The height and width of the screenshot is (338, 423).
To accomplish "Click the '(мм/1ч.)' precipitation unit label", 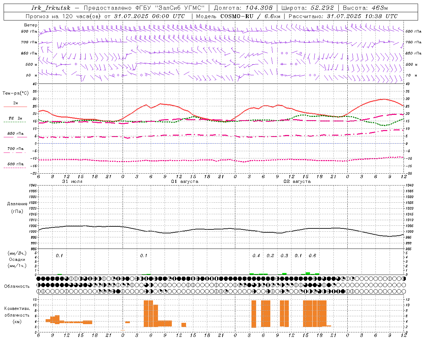I will 17,266.
